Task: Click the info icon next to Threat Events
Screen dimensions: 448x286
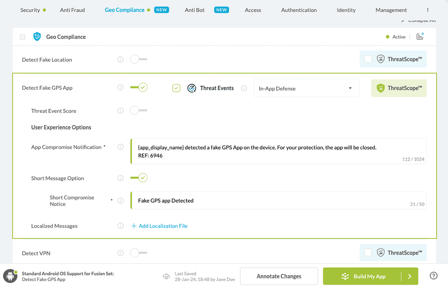Action: point(244,88)
